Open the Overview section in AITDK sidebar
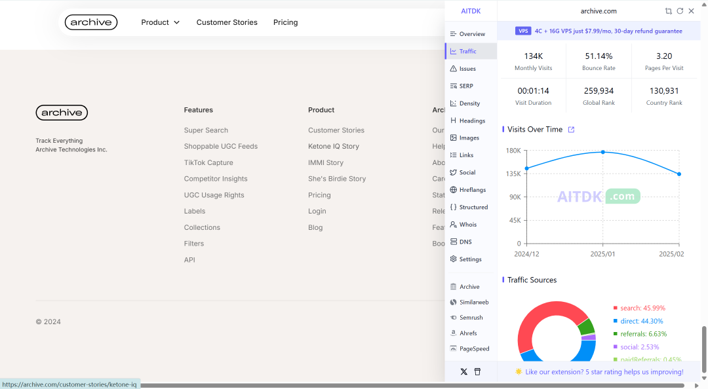The height and width of the screenshot is (389, 708). 467,34
